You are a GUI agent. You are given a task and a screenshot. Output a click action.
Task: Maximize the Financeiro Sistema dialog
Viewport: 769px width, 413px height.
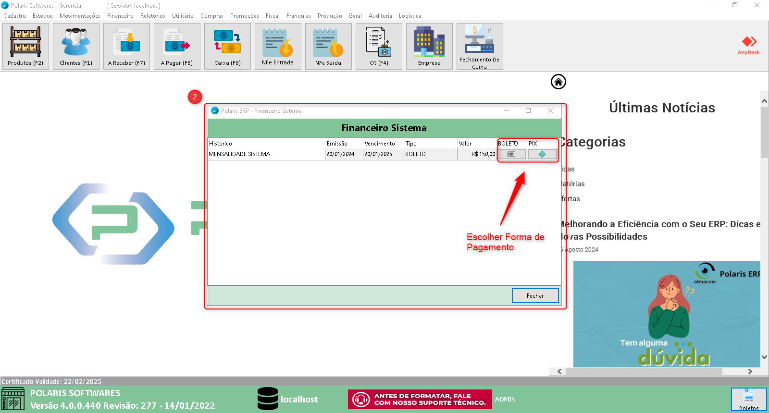tap(528, 110)
